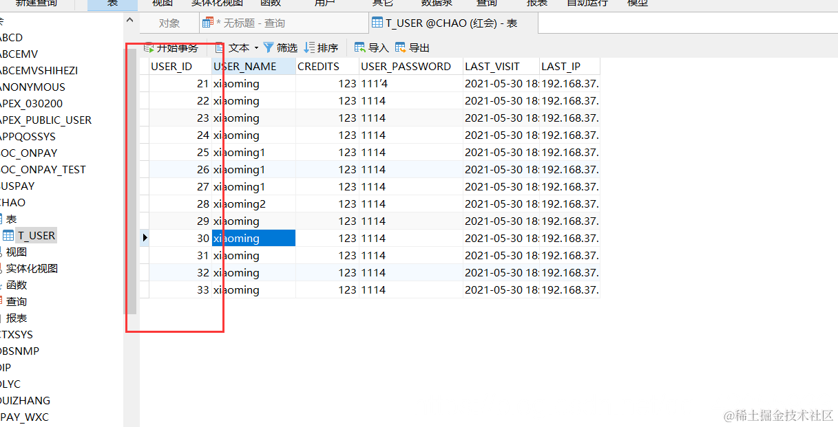The height and width of the screenshot is (427, 838).
Task: Select the ABCEMVSHIHEZI schema
Action: click(39, 71)
